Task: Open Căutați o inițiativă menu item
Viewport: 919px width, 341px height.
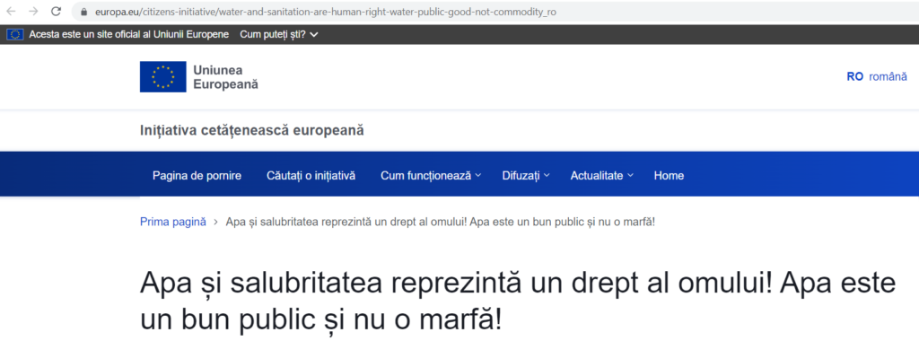Action: (311, 175)
